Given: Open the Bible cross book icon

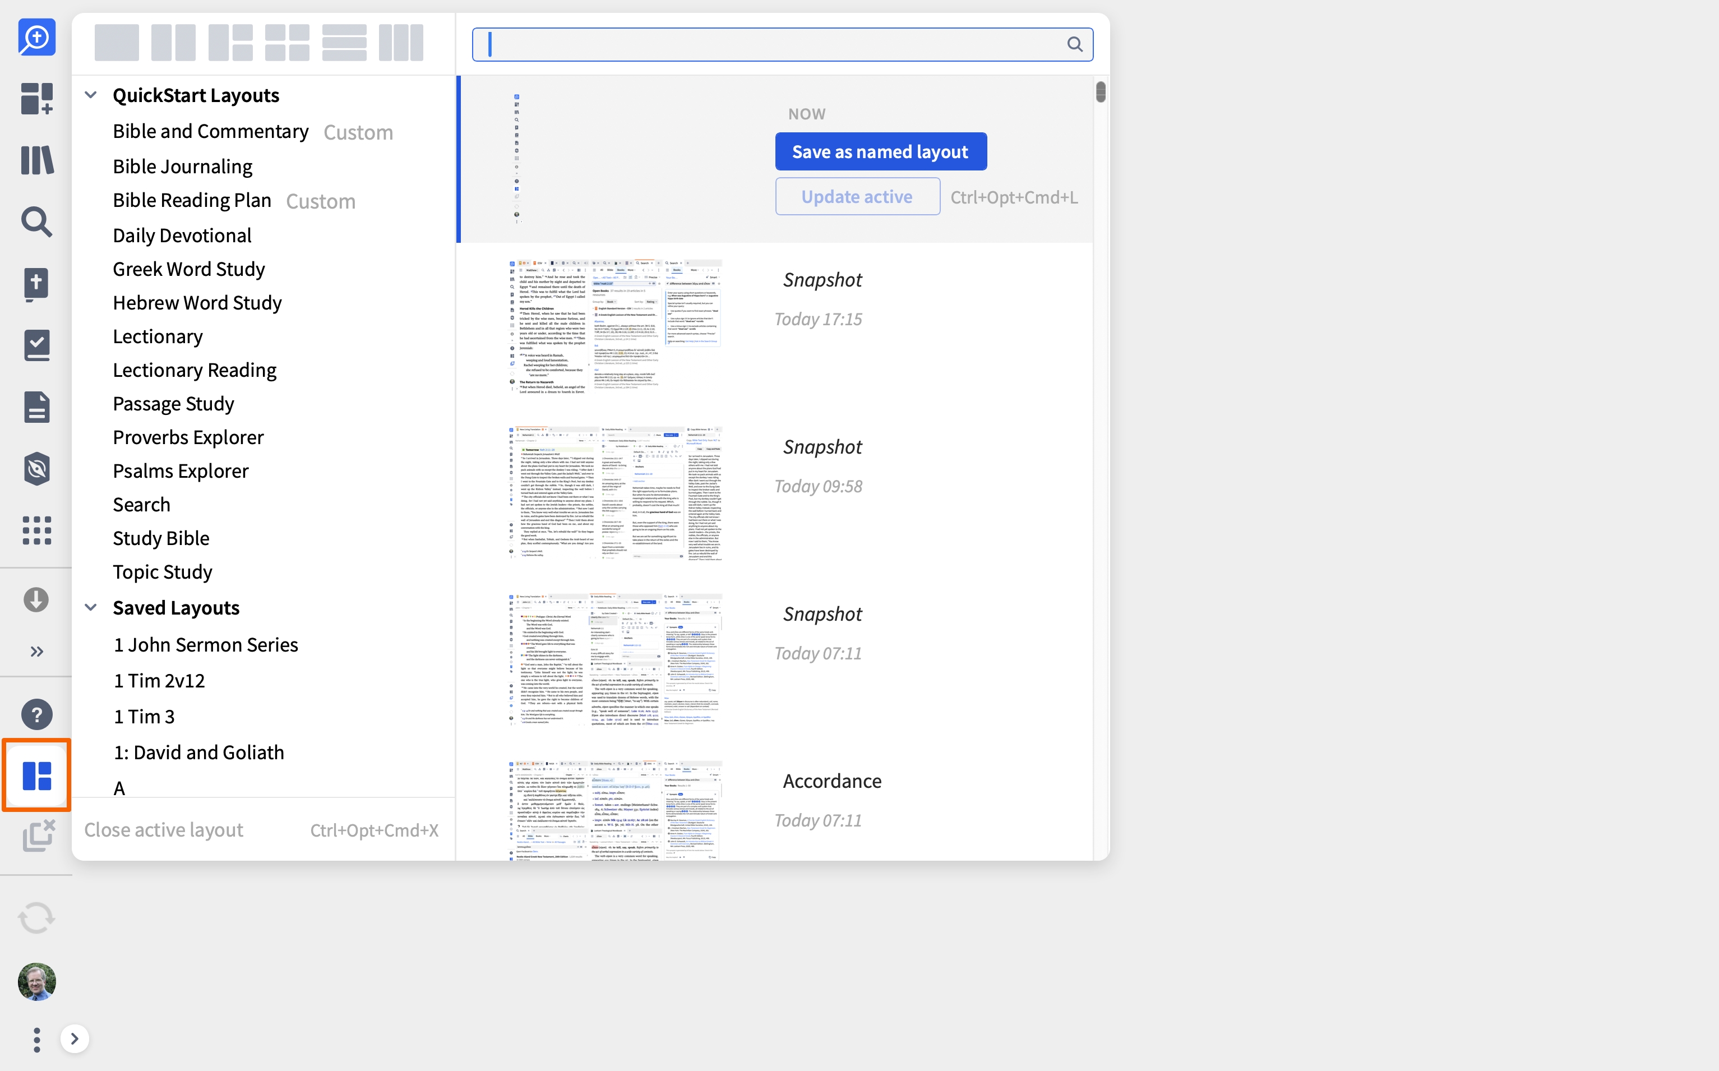Looking at the screenshot, I should coord(37,284).
